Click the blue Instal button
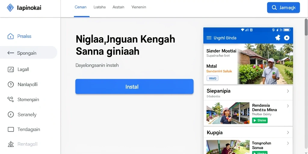Screen dimensions: 308x154 (134, 86)
